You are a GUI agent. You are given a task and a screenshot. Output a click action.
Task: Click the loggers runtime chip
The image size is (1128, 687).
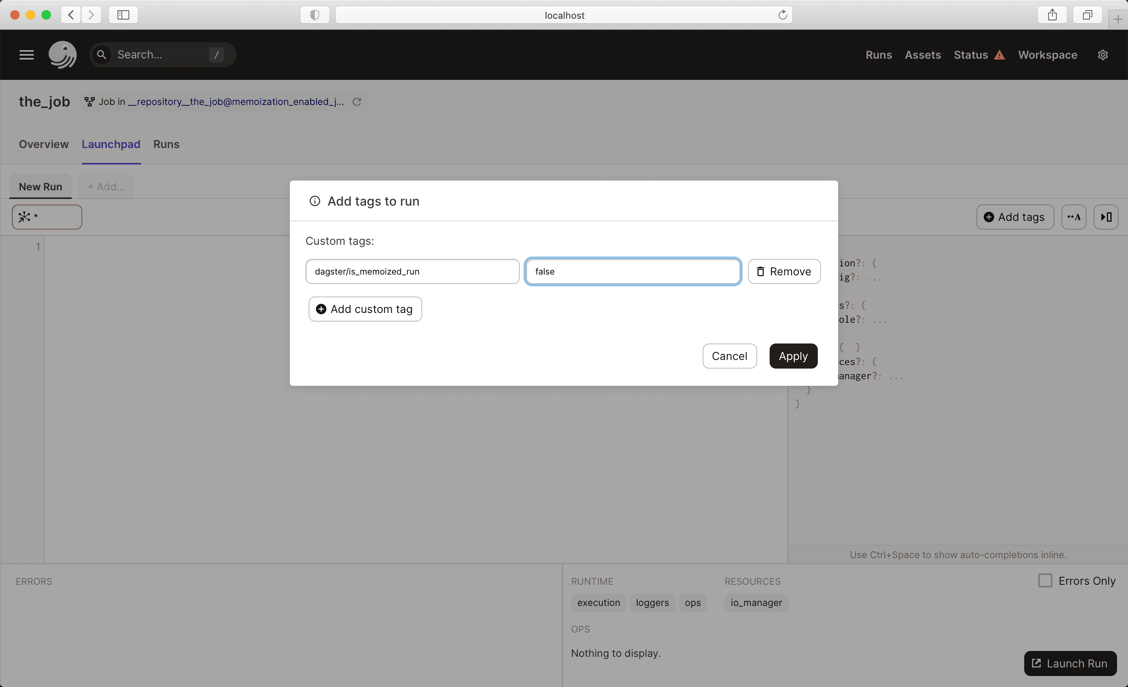[x=652, y=602]
